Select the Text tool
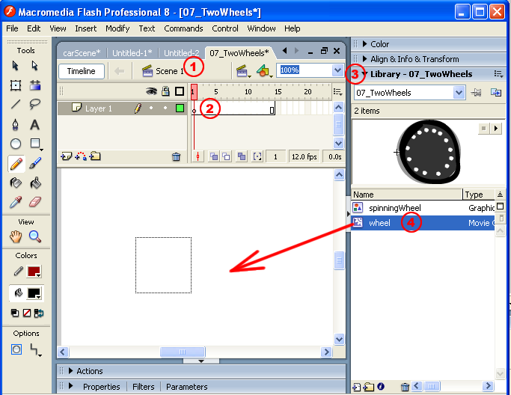The height and width of the screenshot is (395, 511). pos(35,124)
